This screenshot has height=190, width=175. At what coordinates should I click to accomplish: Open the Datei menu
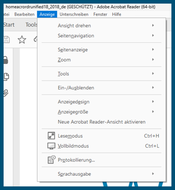[6, 14]
